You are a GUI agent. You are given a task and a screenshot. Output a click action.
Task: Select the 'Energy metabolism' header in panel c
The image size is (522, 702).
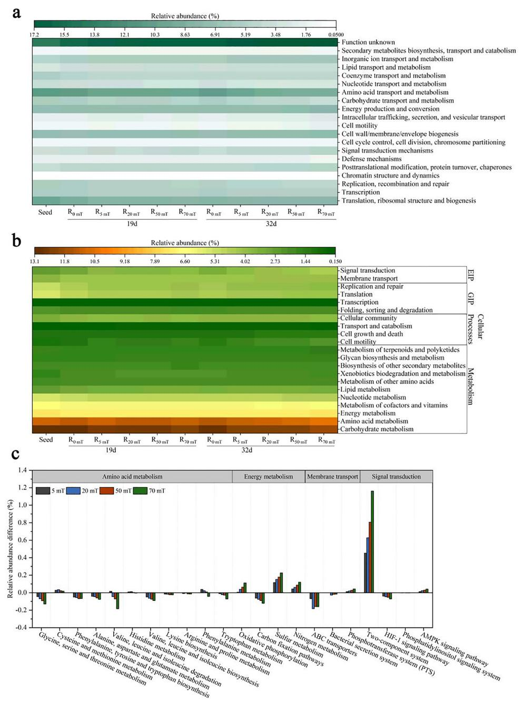coord(269,477)
